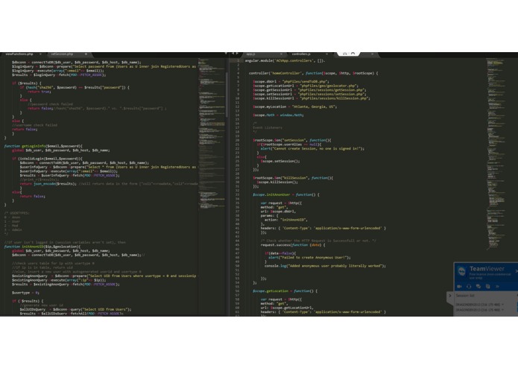The image size is (518, 368).
Task: Click the right editor's minimap
Action: point(496,153)
